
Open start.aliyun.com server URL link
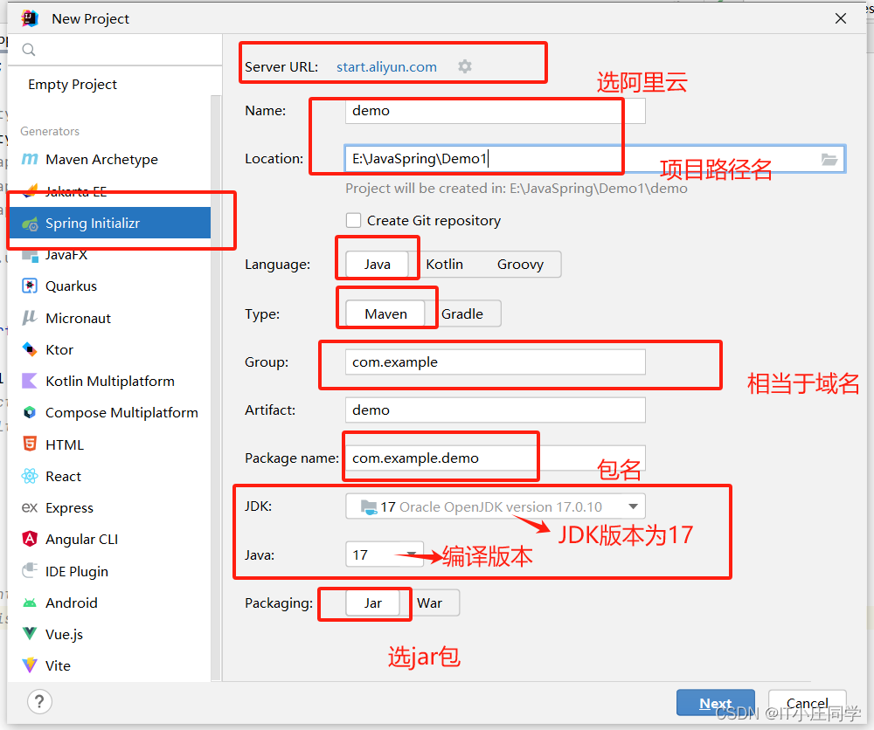(x=386, y=67)
